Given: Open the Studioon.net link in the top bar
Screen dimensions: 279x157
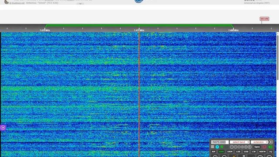Looking at the screenshot, I should coord(17,3).
